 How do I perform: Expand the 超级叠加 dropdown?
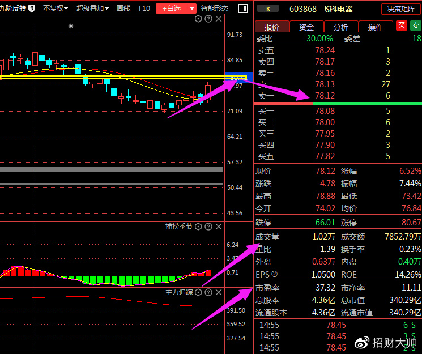pos(92,8)
